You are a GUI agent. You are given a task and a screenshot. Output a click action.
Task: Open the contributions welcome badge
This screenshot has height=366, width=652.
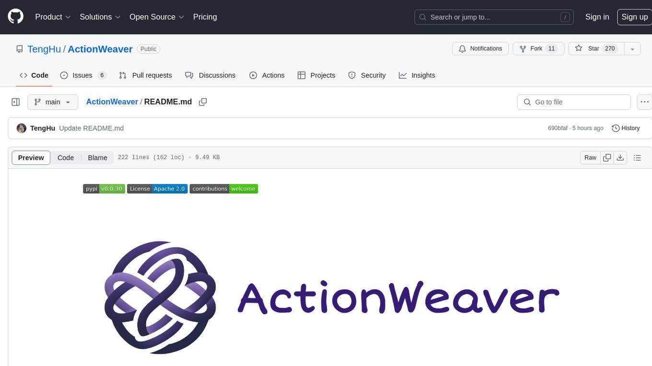coord(224,189)
